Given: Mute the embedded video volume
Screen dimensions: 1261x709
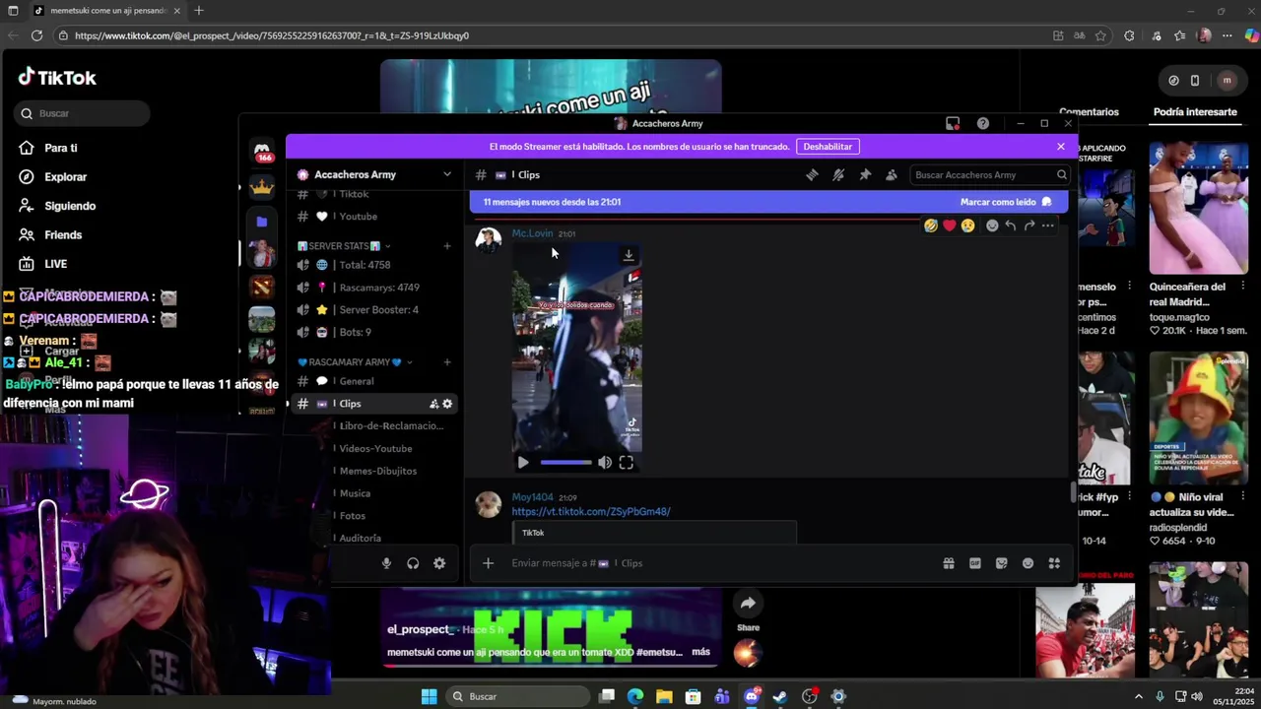Looking at the screenshot, I should [x=605, y=462].
